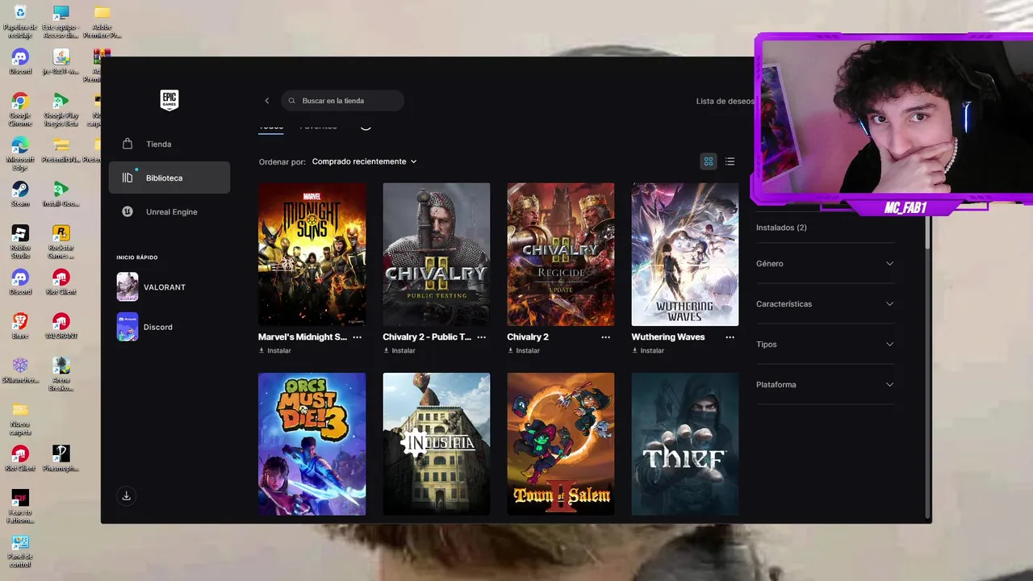Open the Tienda section
The width and height of the screenshot is (1033, 581).
tap(169, 144)
